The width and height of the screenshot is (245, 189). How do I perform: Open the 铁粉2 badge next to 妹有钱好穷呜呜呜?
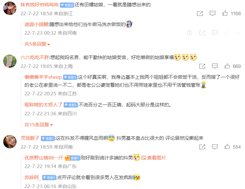[x=67, y=5]
